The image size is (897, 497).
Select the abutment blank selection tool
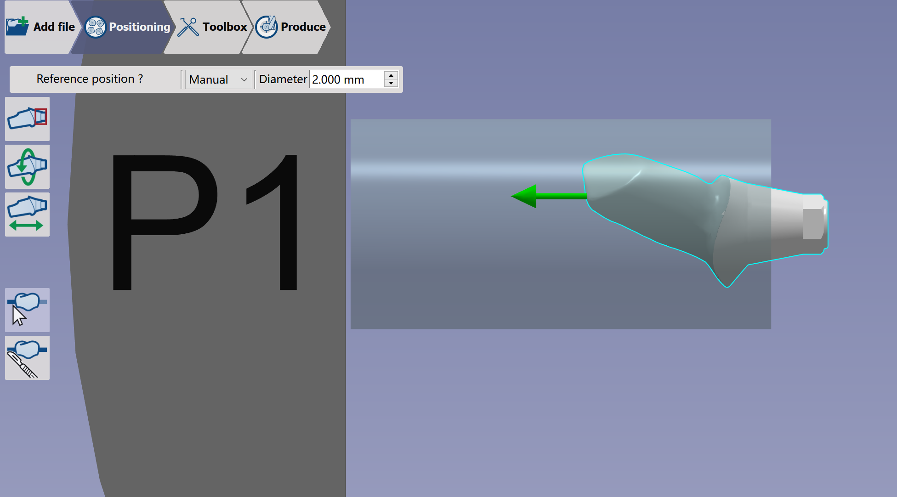pos(28,119)
